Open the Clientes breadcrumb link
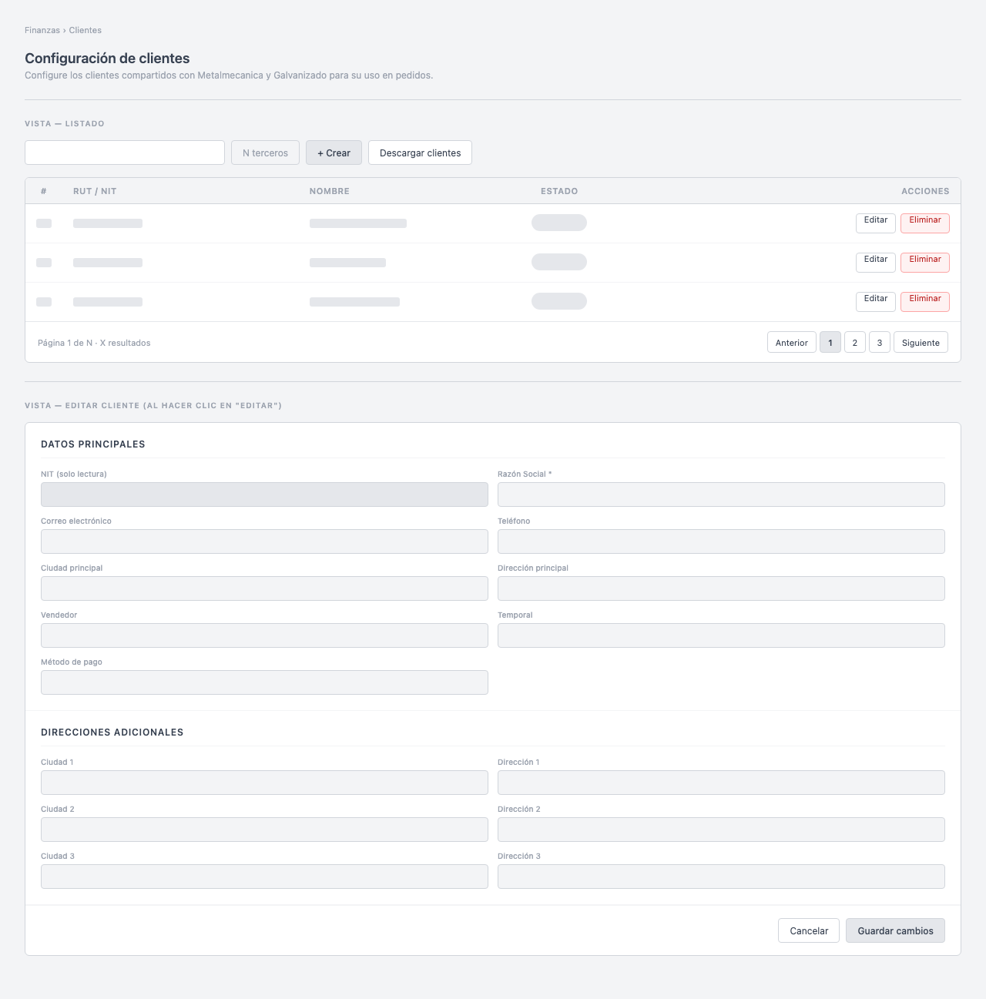The image size is (986, 999). (x=84, y=30)
